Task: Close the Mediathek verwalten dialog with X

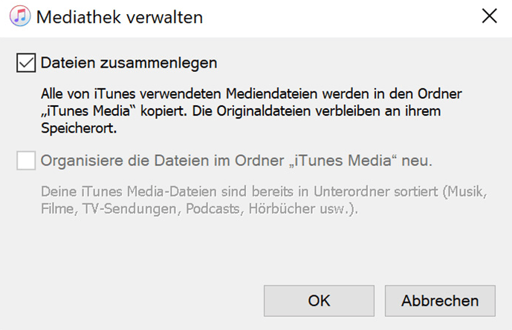Action: point(489,16)
